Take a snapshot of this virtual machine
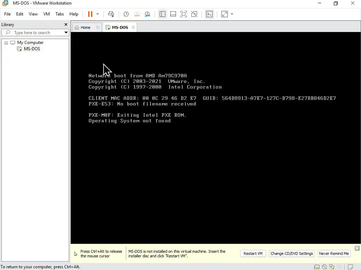The height and width of the screenshot is (270, 361). pos(126,14)
